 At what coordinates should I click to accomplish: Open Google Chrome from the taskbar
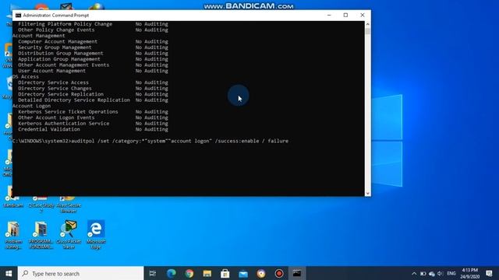189,273
